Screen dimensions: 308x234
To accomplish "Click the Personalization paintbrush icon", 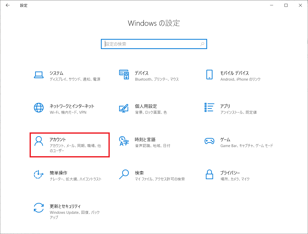I will (x=124, y=108).
